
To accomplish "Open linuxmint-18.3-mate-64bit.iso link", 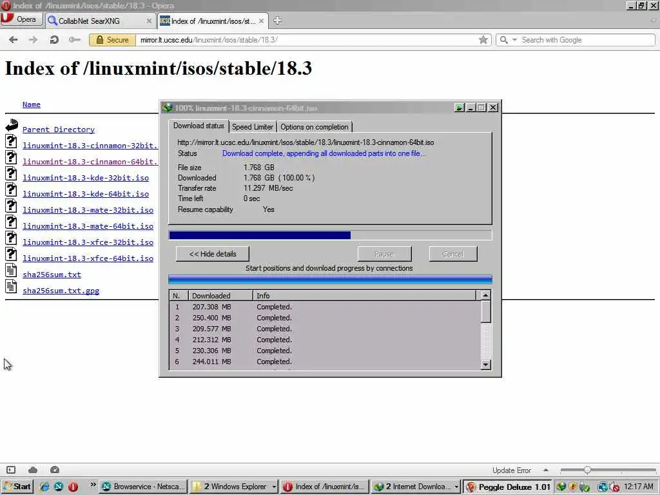I will 88,226.
